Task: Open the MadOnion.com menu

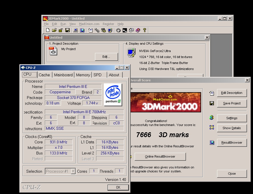Action: coord(89,24)
